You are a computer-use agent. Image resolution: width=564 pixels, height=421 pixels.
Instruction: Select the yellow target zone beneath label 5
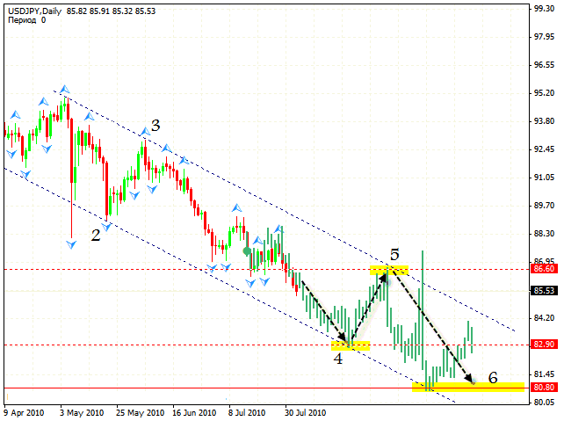click(389, 270)
